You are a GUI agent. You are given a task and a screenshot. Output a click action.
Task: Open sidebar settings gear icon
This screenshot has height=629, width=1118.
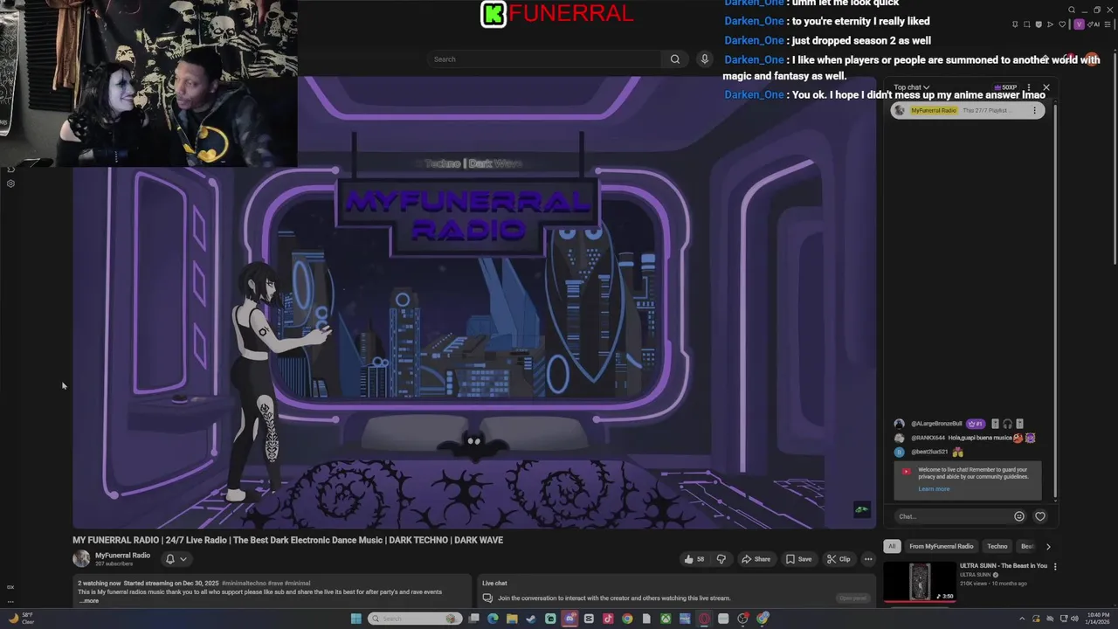[10, 183]
